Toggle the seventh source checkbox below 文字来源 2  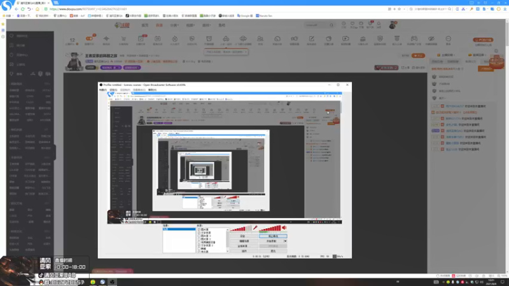tap(199, 249)
